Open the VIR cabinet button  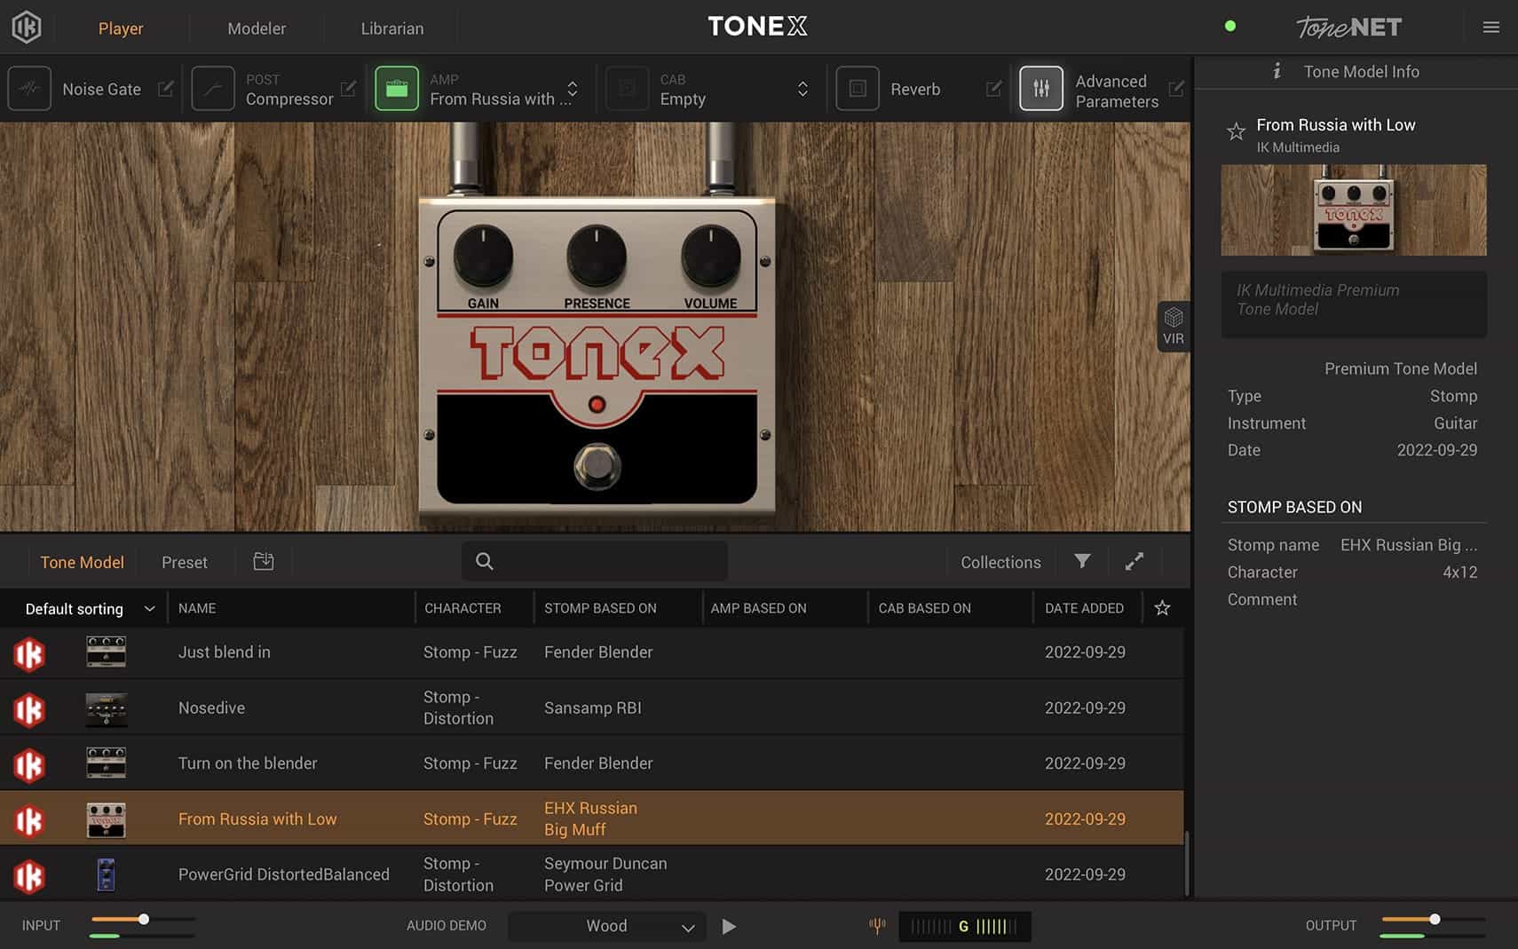(1173, 327)
